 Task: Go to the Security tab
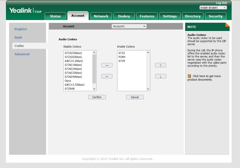216,16
